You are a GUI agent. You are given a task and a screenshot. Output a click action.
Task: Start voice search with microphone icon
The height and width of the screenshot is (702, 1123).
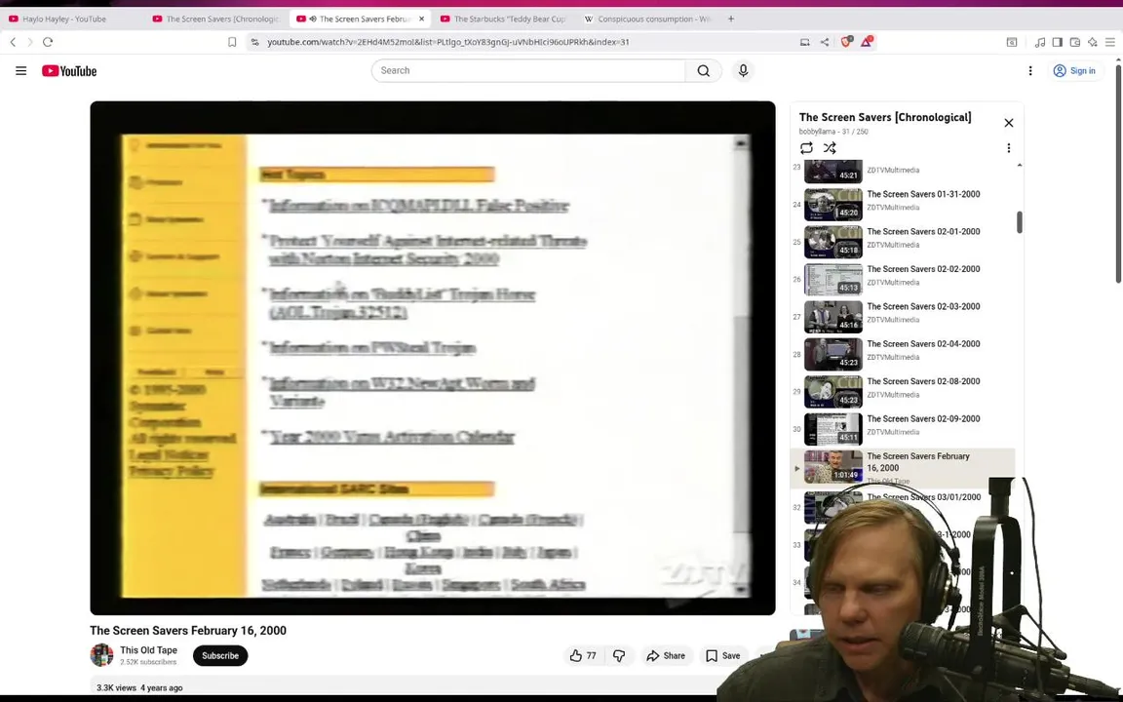[x=743, y=71]
